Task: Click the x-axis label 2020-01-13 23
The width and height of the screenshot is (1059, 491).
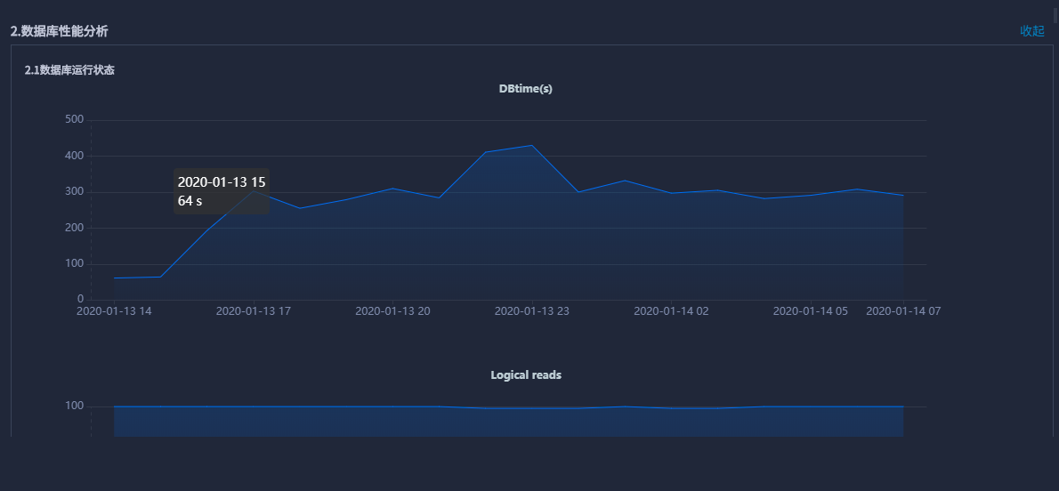Action: tap(532, 311)
